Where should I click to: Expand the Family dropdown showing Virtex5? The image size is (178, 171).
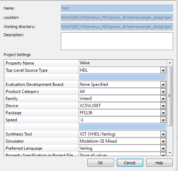(163, 99)
